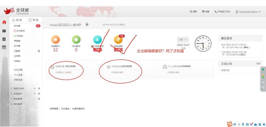Open 共享云盘 shared cloud disk
The width and height of the screenshot is (266, 127).
[18, 80]
